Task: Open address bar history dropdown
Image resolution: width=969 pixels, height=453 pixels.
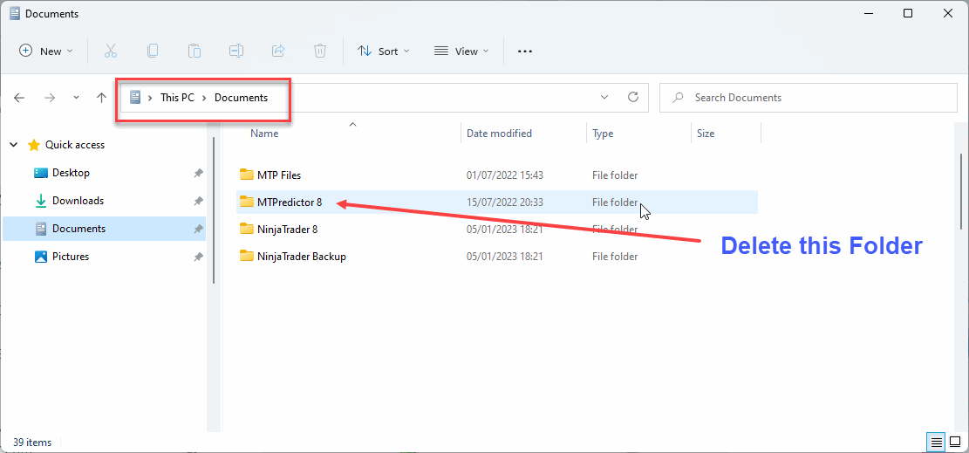Action: [604, 97]
